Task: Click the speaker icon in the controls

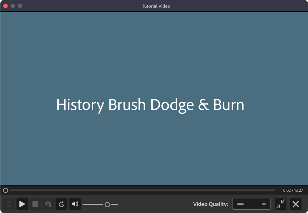Action: 75,204
